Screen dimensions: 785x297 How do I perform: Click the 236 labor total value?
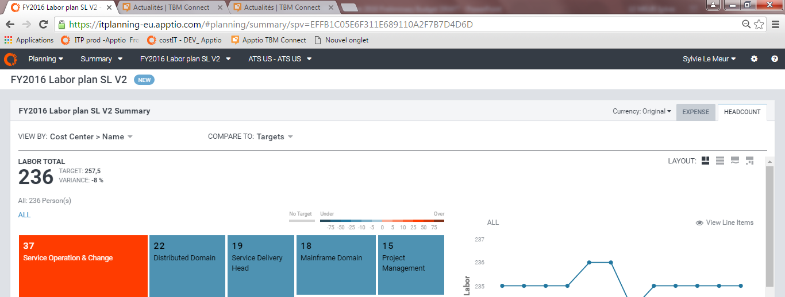coord(36,177)
